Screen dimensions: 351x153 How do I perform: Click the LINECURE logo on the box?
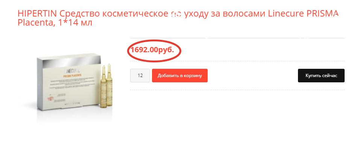click(72, 71)
